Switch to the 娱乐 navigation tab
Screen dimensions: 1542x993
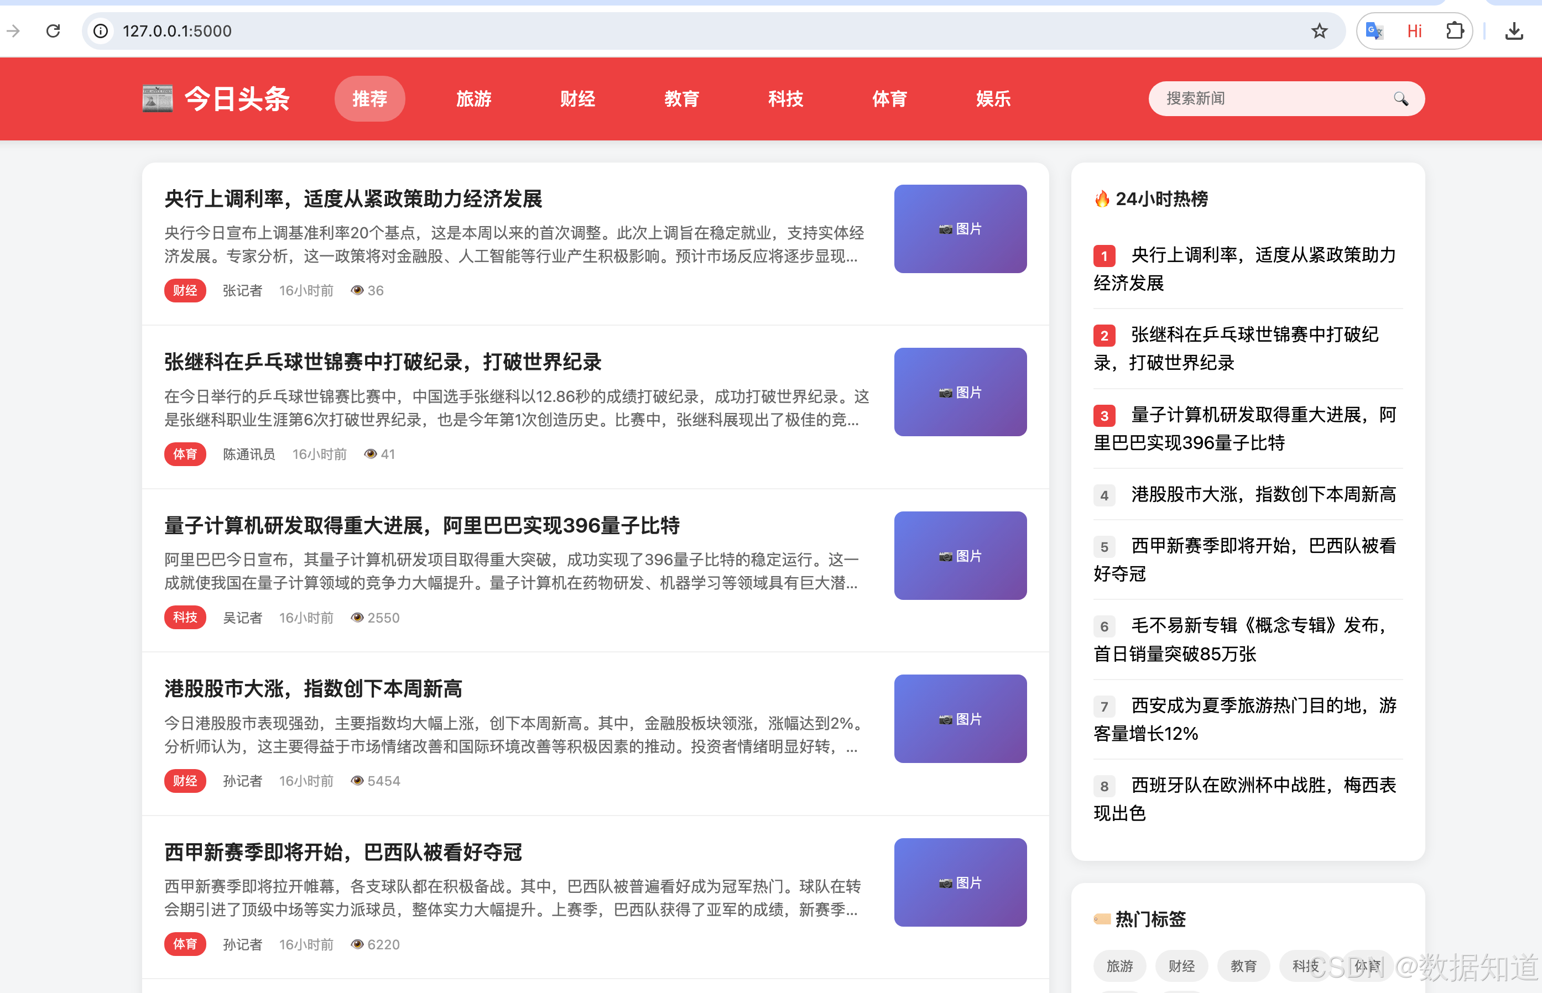(993, 98)
